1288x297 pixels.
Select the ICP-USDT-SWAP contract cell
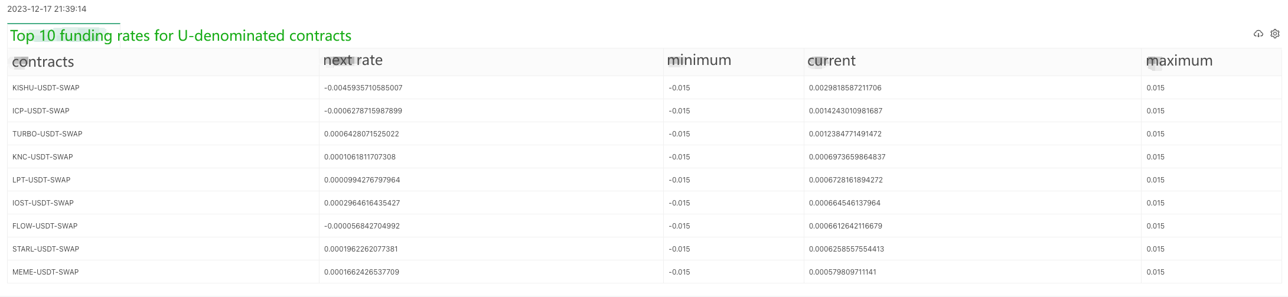tap(41, 111)
